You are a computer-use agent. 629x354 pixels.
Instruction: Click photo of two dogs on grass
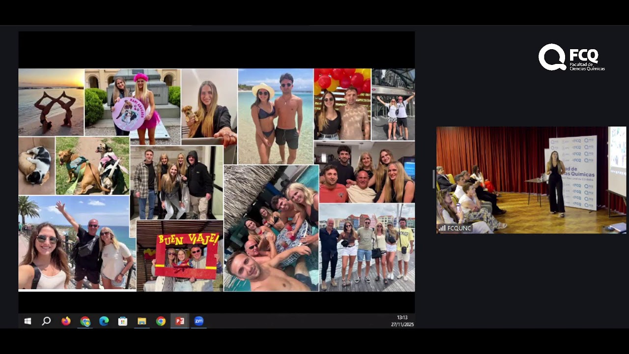pyautogui.click(x=92, y=166)
